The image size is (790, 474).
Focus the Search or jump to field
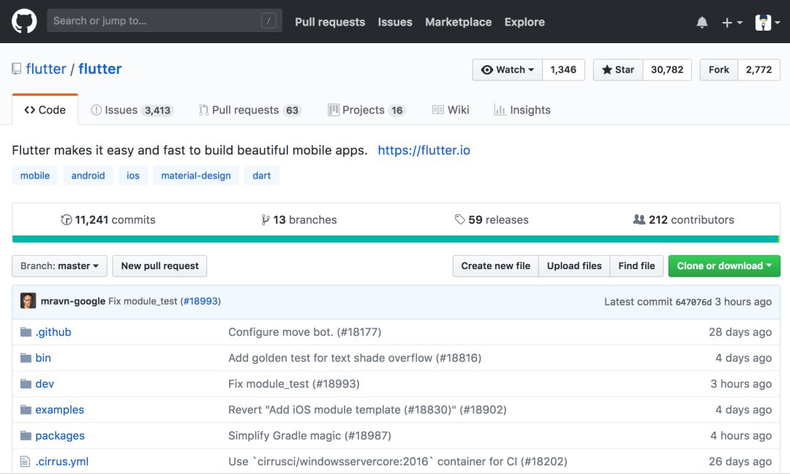coord(165,20)
